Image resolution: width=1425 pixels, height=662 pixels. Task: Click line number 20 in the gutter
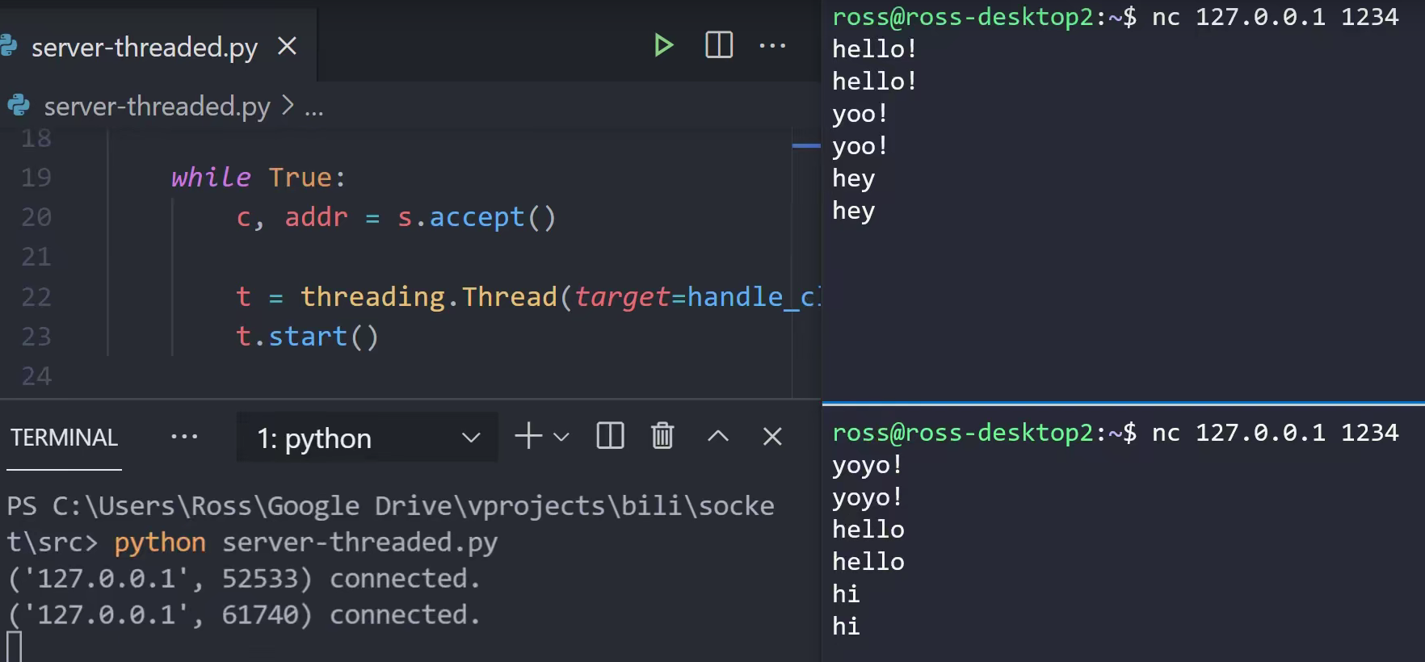coord(36,217)
